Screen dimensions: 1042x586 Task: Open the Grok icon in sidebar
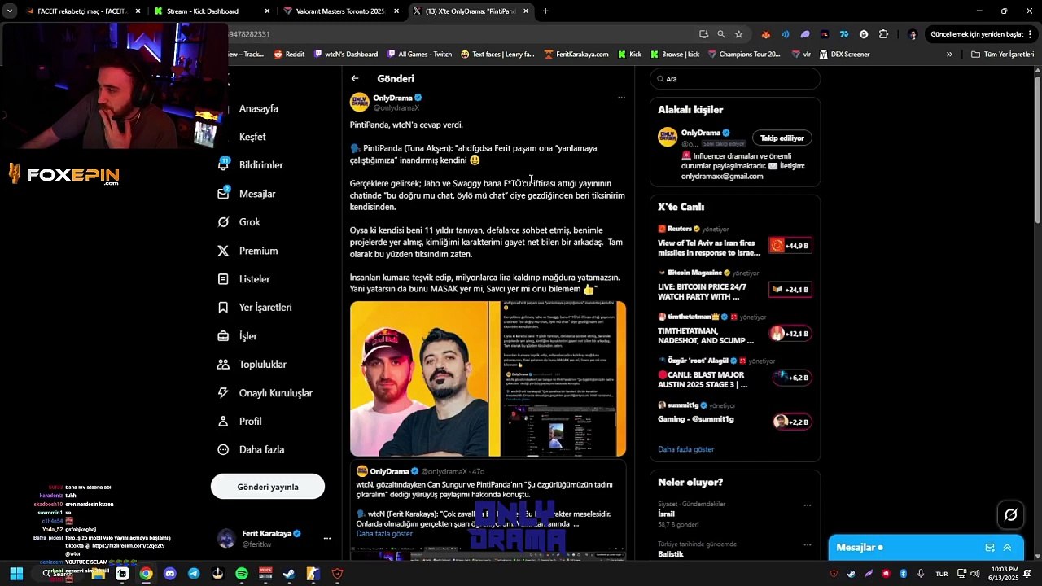click(223, 222)
